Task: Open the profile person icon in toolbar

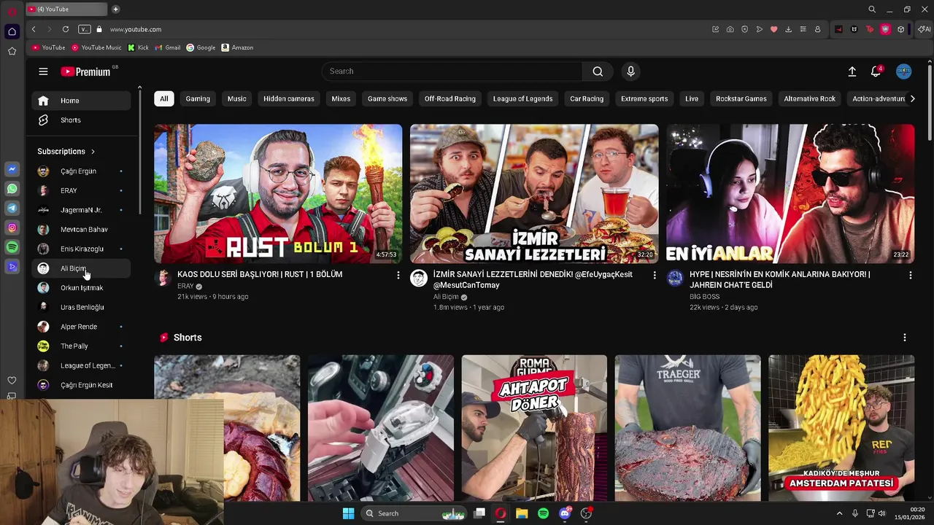Action: coord(817,29)
